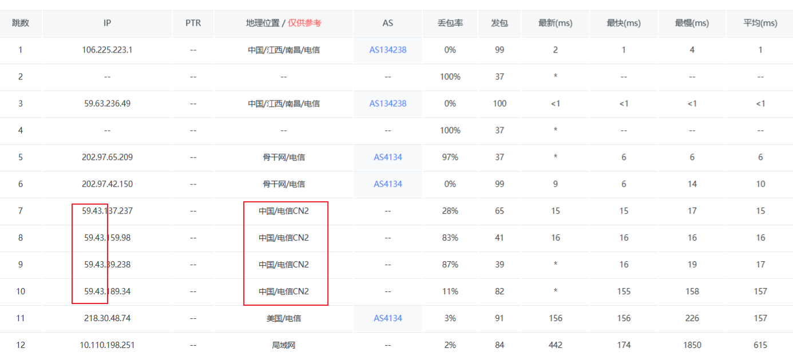Viewport: 793px width, 356px height.
Task: Select IP address 202.97.42.150
Action: (x=107, y=184)
